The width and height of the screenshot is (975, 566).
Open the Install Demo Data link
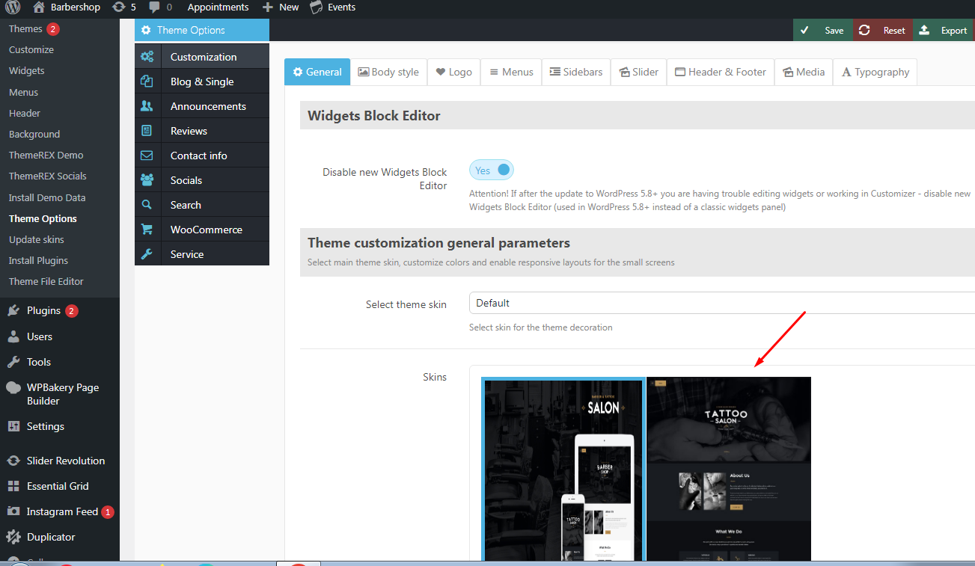47,197
